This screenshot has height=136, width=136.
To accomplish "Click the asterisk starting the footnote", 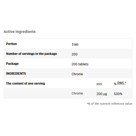I will pos(87,103).
